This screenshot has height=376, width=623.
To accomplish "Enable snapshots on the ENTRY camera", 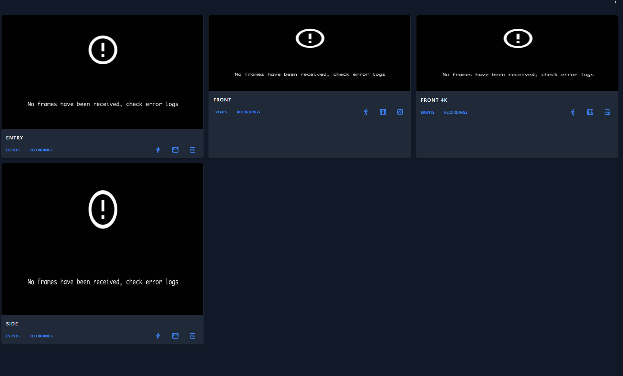I will pyautogui.click(x=192, y=150).
